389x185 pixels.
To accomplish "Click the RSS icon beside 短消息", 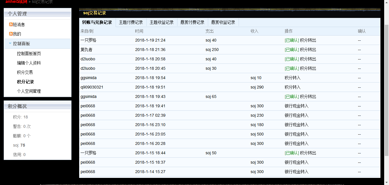I will 11,24.
